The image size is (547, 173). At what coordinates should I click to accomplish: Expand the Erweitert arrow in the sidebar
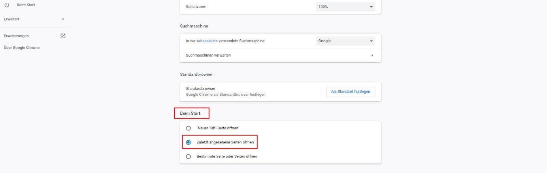[x=63, y=19]
